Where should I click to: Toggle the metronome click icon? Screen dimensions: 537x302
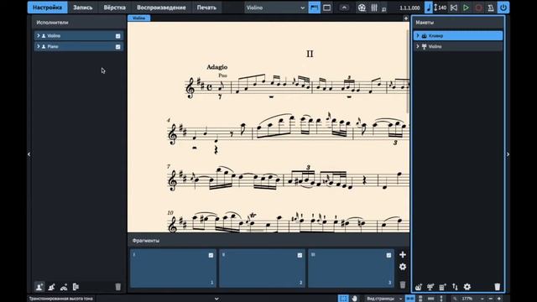pos(491,8)
